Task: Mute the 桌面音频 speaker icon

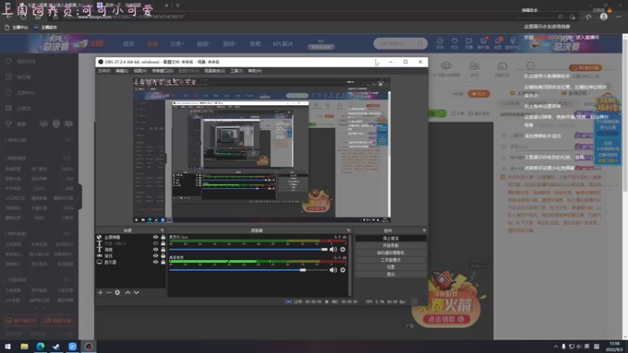Action: point(333,270)
